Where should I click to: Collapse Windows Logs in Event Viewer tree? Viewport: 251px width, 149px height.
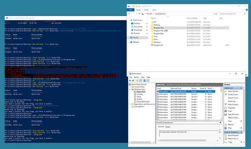click(130, 89)
